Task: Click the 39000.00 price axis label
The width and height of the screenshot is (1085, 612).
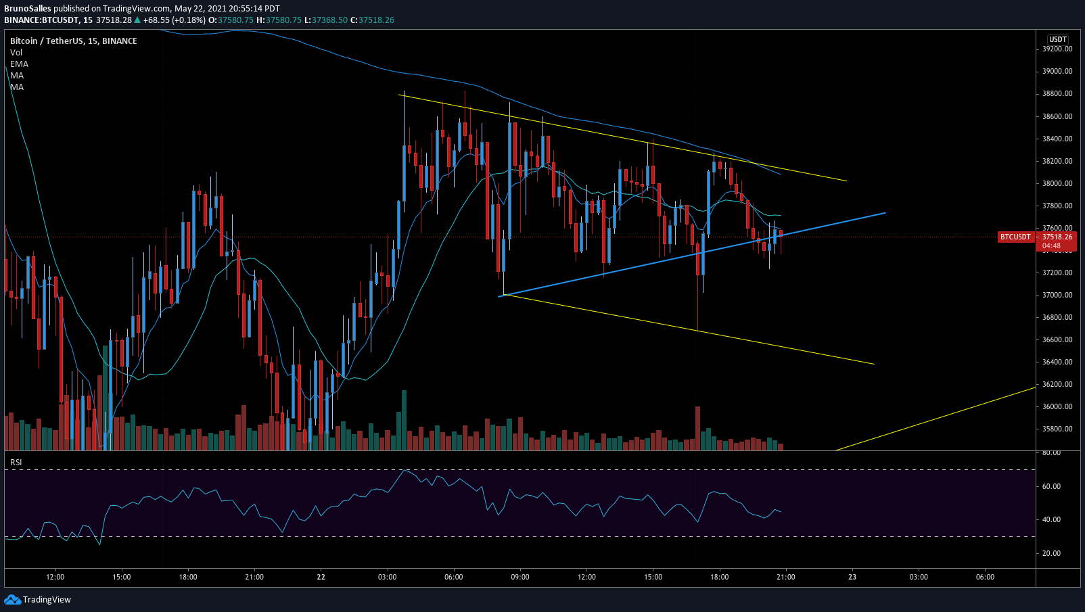Action: pyautogui.click(x=1057, y=71)
